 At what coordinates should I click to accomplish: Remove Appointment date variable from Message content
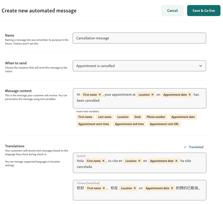pos(190,95)
